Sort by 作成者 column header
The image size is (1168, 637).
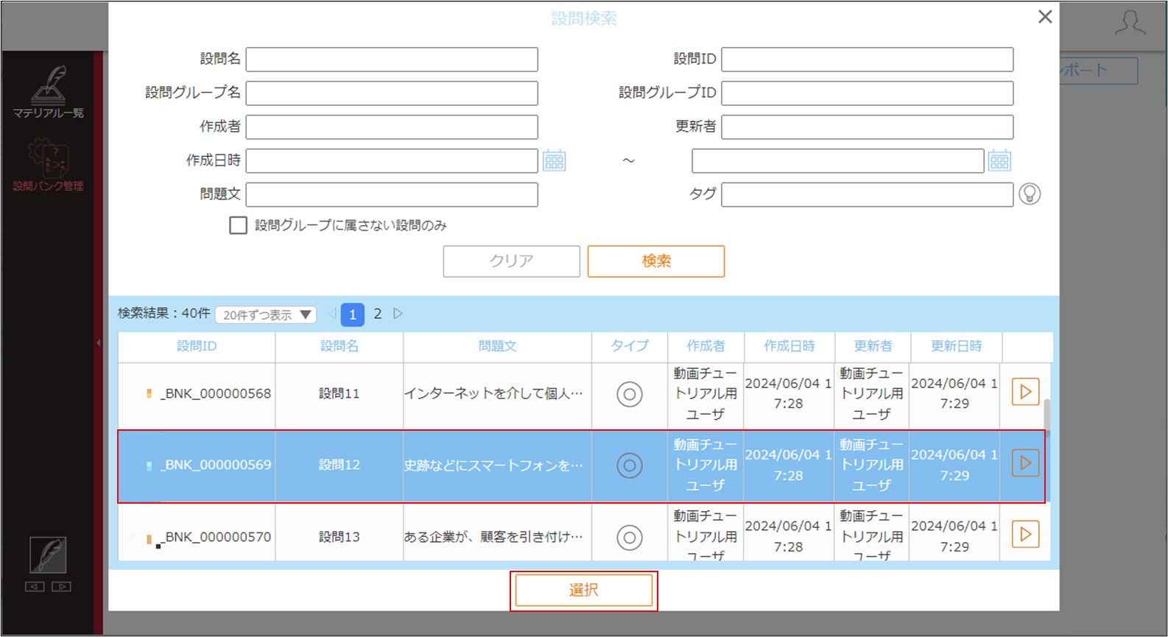point(706,346)
